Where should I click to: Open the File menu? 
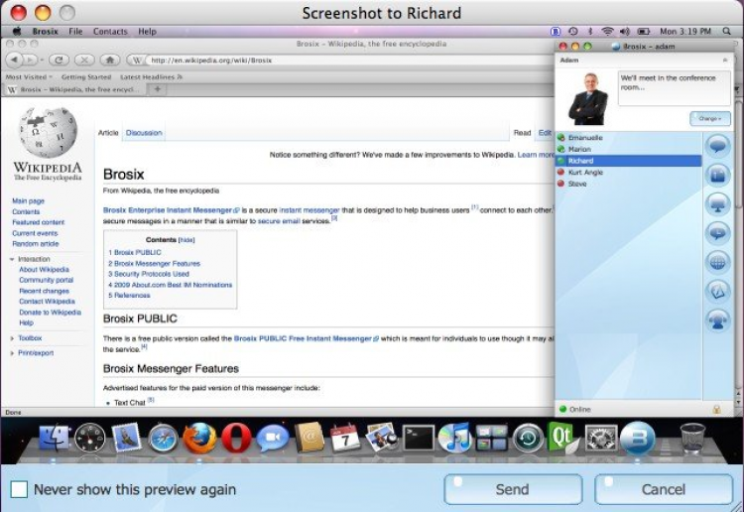tap(75, 32)
